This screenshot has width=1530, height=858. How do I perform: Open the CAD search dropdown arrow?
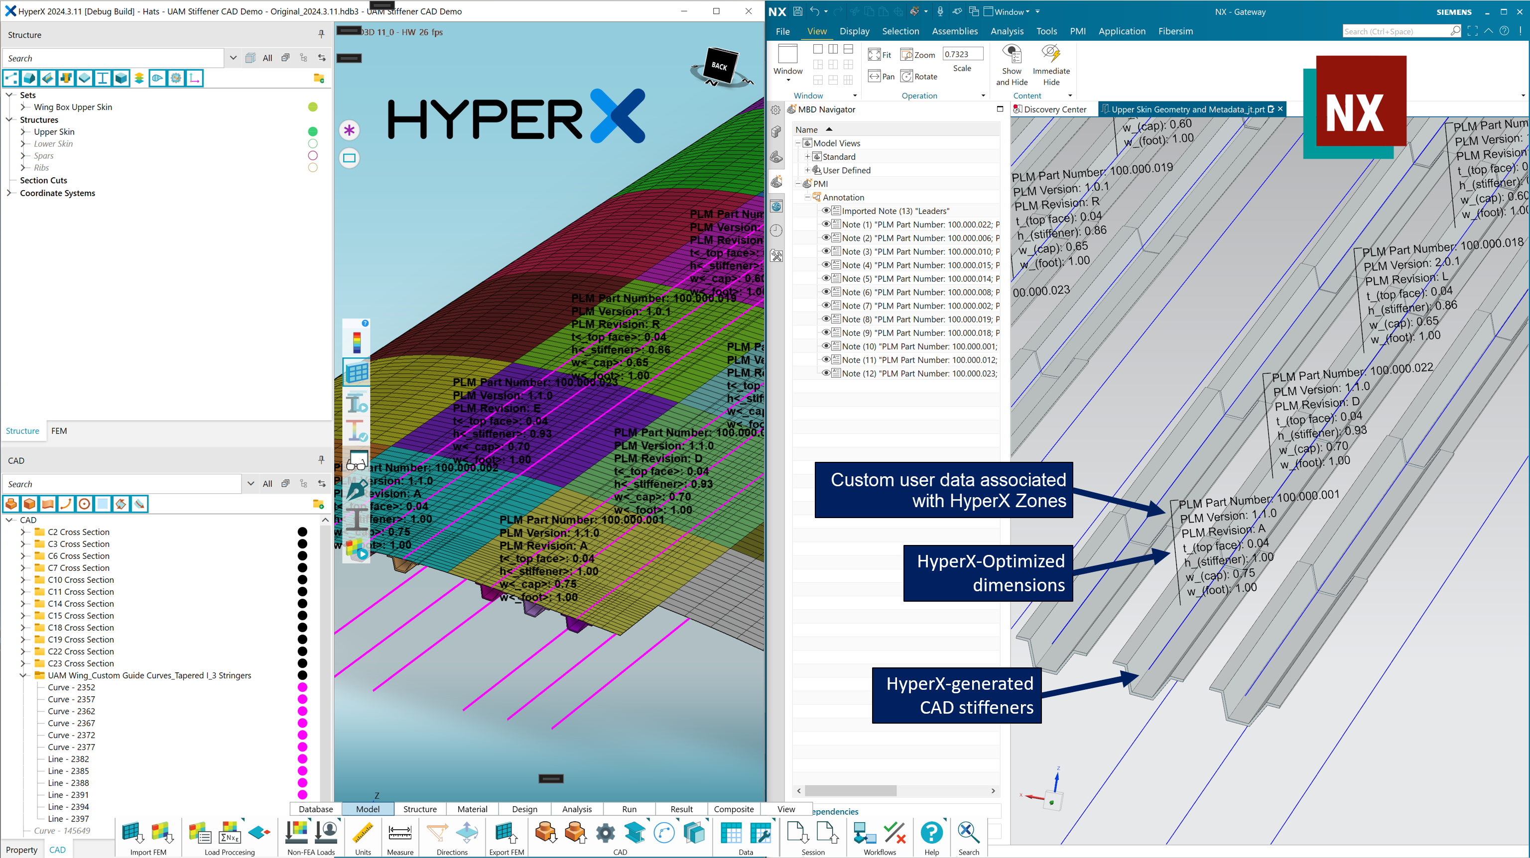(251, 484)
